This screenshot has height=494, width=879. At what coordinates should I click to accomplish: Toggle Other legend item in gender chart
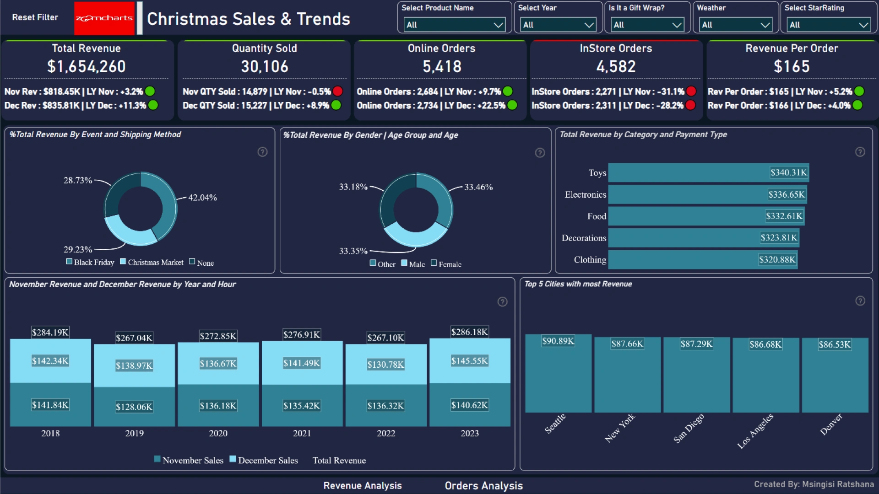click(383, 264)
